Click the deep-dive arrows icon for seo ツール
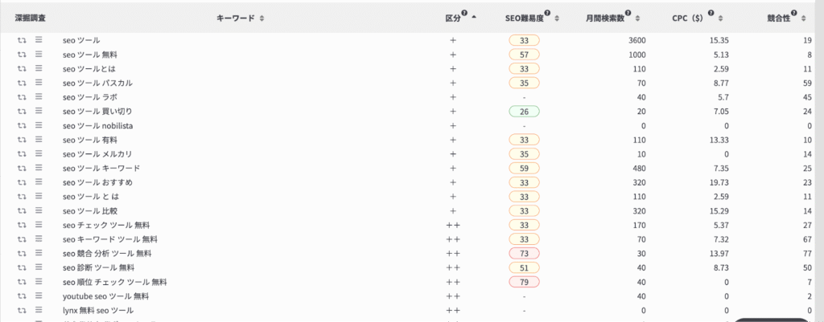Screen dimensions: 824x322 pyautogui.click(x=22, y=40)
